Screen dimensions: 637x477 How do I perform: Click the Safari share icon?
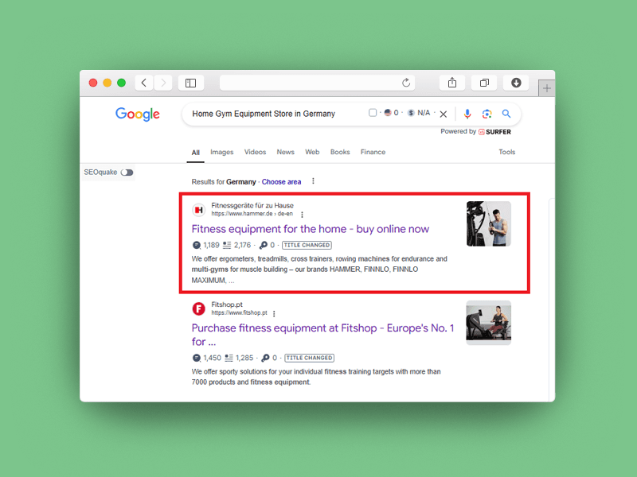click(x=452, y=83)
